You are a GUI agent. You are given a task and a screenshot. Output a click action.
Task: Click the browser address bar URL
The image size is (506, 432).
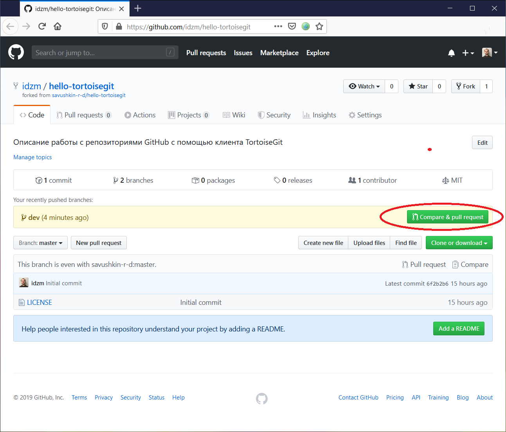point(189,27)
